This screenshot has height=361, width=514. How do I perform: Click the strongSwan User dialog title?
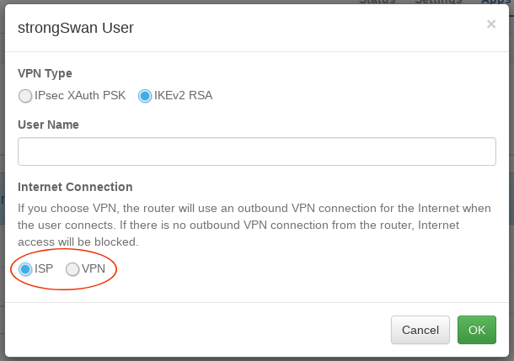76,28
